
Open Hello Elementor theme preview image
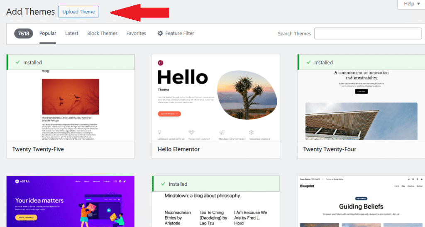click(x=216, y=97)
